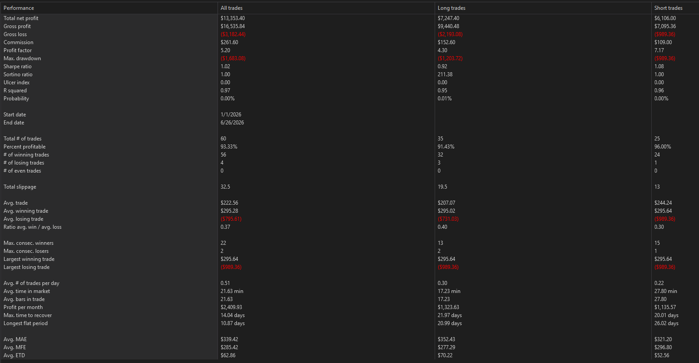Select the Max. consec. winners row label
Screen dimensions: 699x363
pyautogui.click(x=29, y=243)
